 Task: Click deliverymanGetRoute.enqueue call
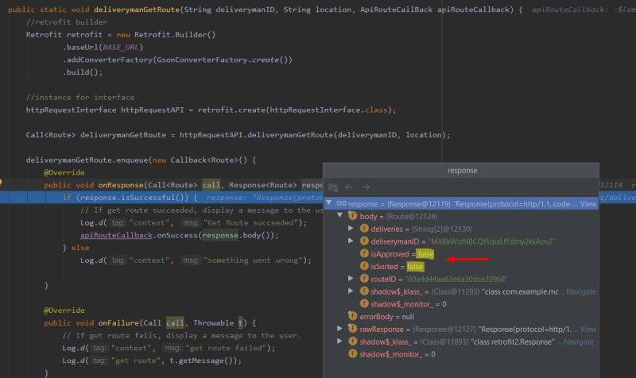[87, 160]
